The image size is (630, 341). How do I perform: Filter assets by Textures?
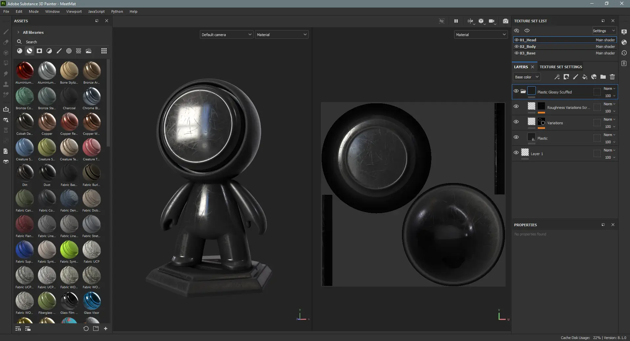point(79,51)
